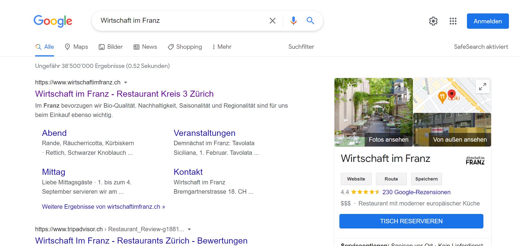
Task: Open the Wirtschaft im Franz - Restaurant Kreis 3 Zürich result
Action: [x=124, y=94]
